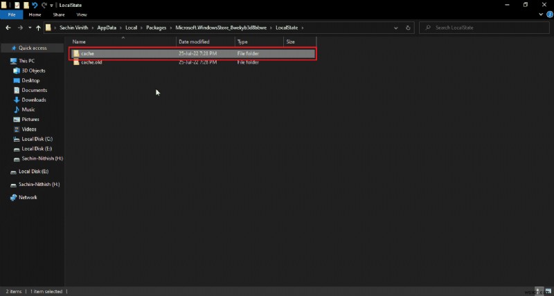Image resolution: width=554 pixels, height=296 pixels.
Task: Click the New folder icon in the title bar
Action: (x=26, y=5)
